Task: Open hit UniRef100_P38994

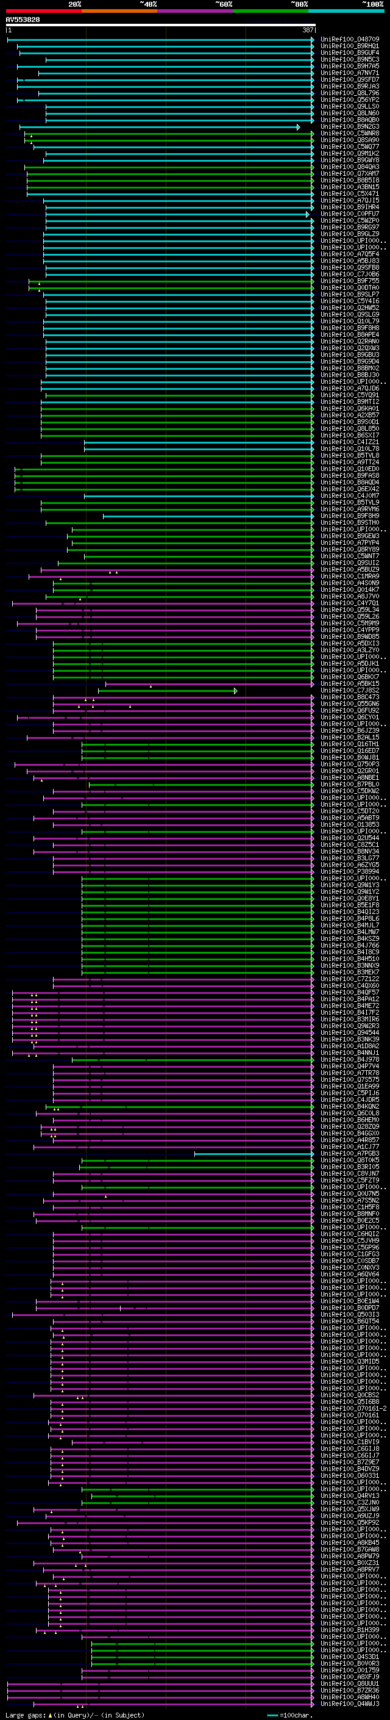Action: tap(350, 872)
